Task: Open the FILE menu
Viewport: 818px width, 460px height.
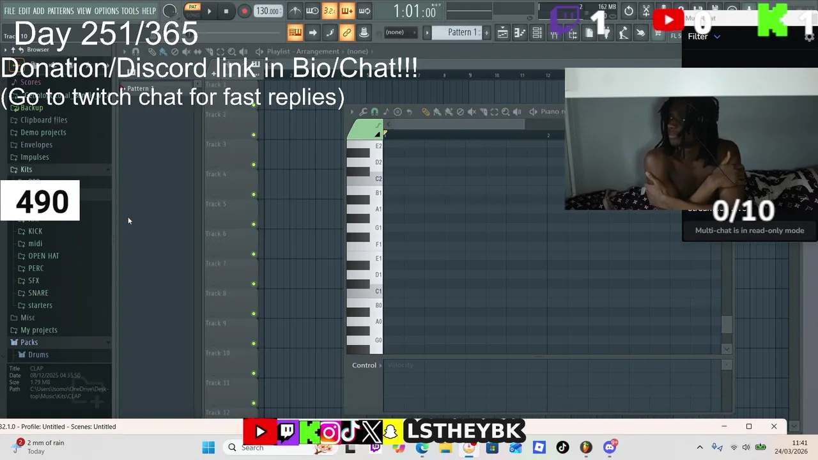Action: (10, 11)
